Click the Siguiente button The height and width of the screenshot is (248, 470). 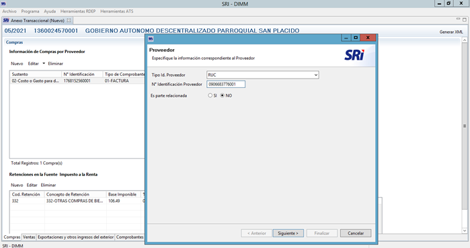288,233
